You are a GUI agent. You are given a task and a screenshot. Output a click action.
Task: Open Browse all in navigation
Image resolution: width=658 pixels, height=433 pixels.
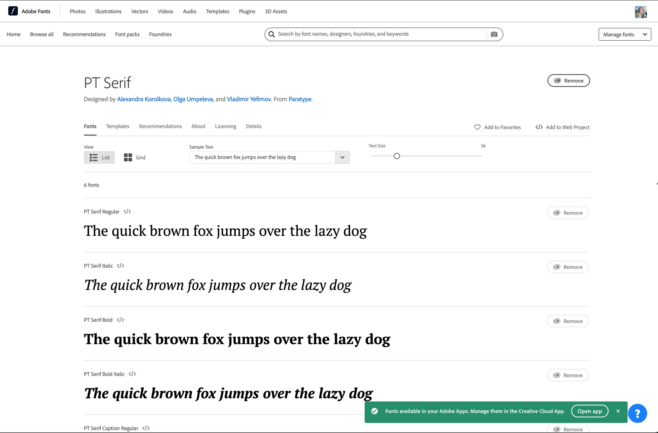point(41,34)
